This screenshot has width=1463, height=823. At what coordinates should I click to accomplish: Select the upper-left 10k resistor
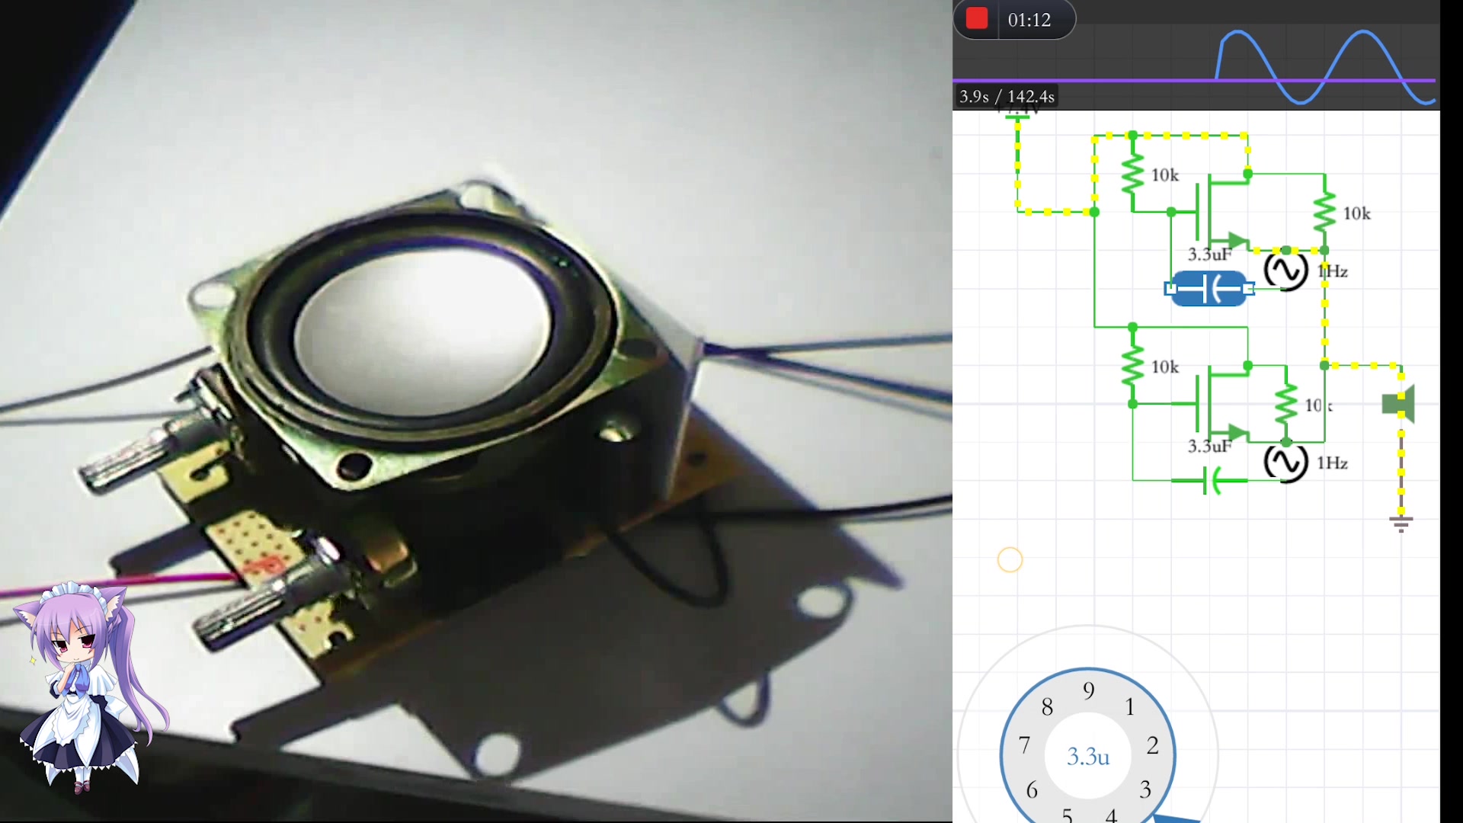[1133, 174]
